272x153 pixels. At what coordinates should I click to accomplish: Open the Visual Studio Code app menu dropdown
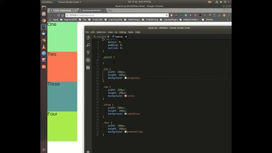click(68, 2)
